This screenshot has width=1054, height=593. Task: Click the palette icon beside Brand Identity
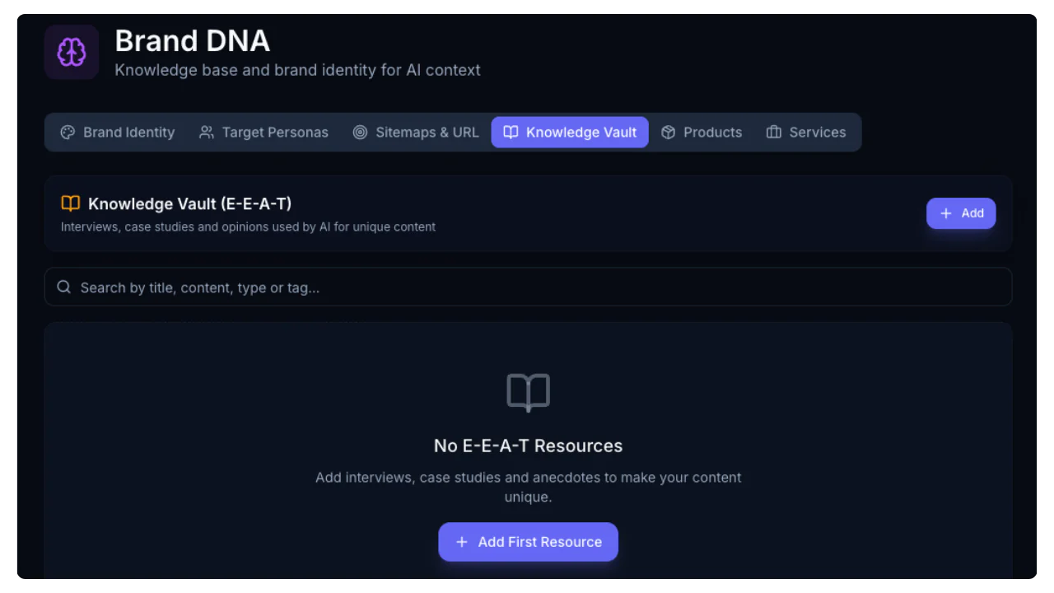click(68, 133)
